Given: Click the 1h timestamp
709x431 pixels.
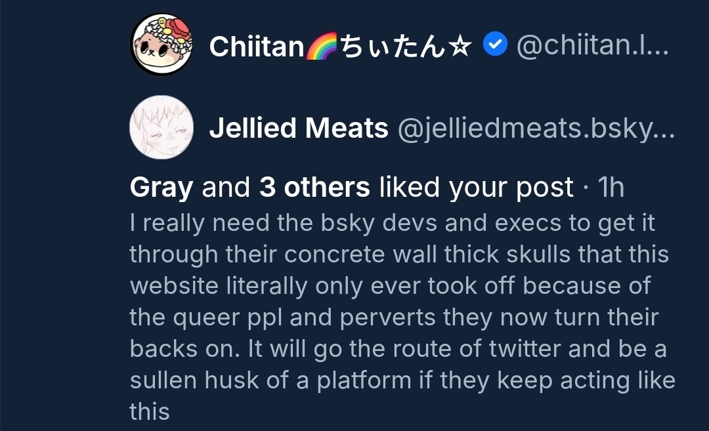Looking at the screenshot, I should [611, 188].
